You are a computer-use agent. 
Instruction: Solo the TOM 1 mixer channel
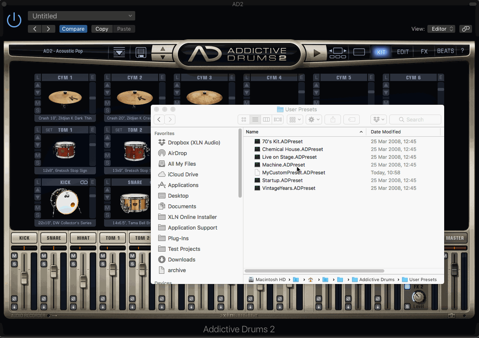102,264
